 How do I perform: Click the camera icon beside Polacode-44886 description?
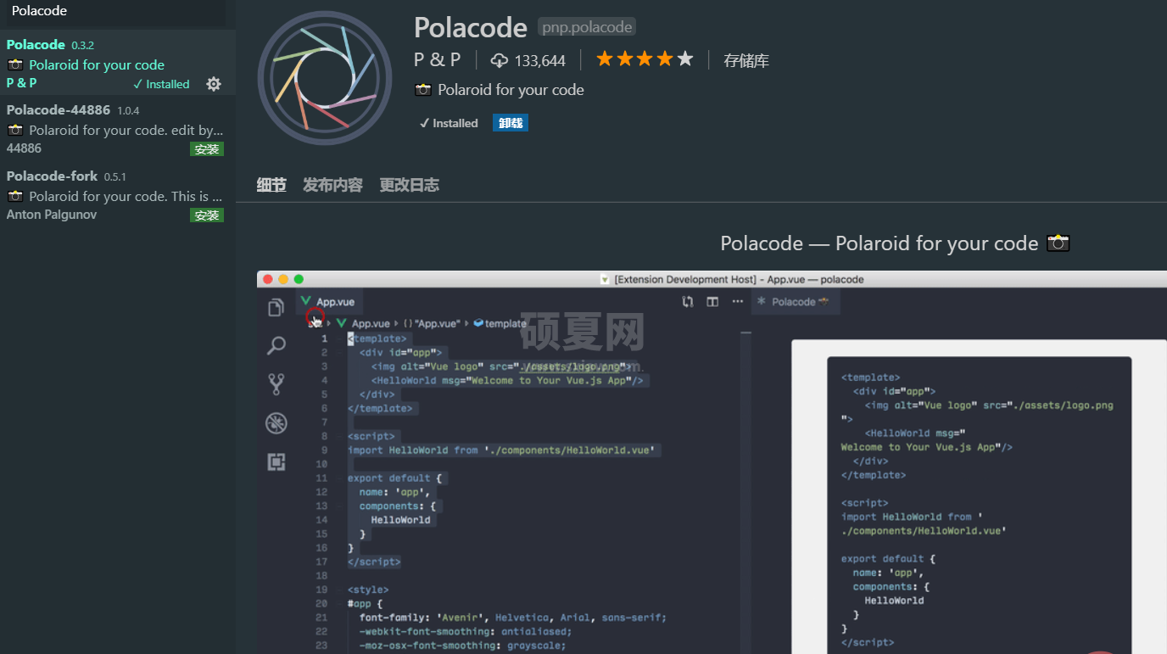(15, 131)
